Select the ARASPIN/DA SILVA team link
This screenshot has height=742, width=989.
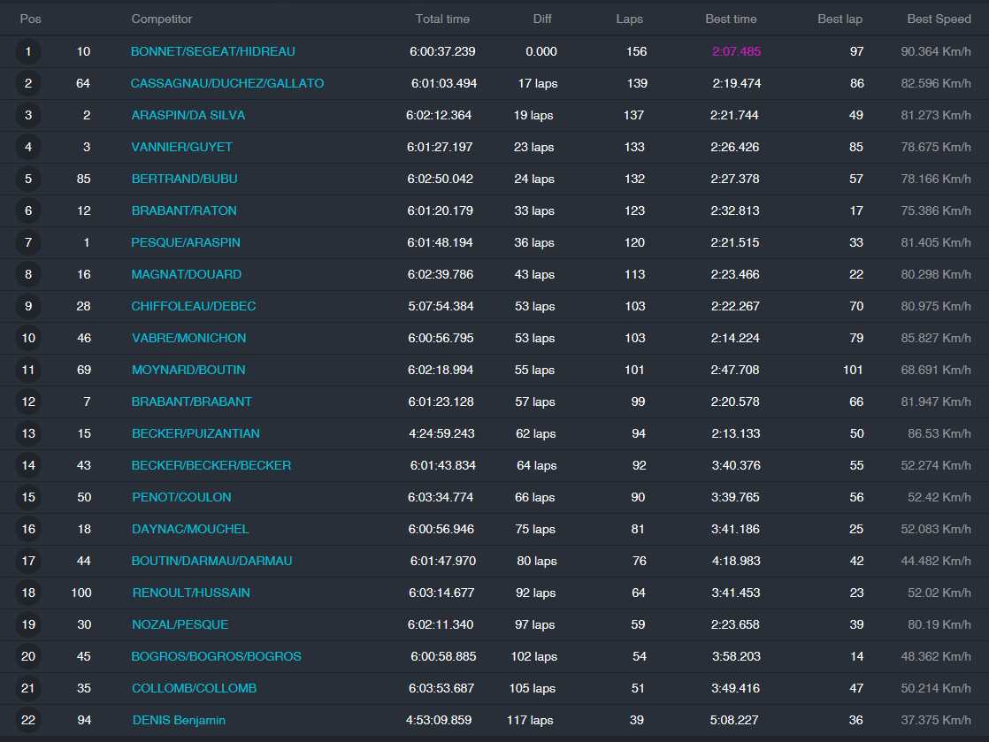click(x=188, y=116)
